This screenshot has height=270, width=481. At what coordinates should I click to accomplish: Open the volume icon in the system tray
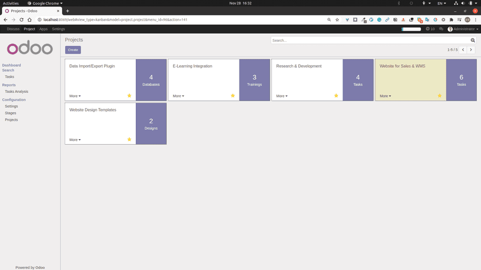coord(463,3)
